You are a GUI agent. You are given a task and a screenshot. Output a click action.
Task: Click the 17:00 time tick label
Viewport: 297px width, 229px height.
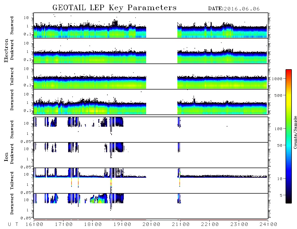[64, 225]
